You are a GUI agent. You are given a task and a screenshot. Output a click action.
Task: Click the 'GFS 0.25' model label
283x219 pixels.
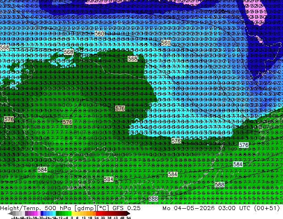click(126, 208)
